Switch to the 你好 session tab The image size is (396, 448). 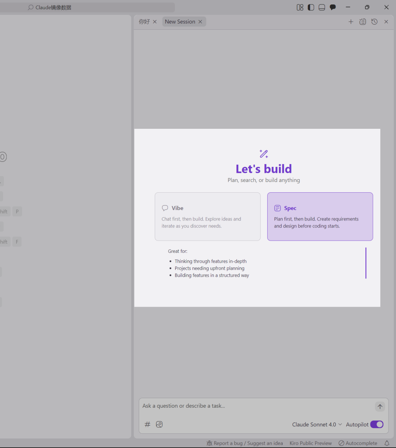pyautogui.click(x=144, y=22)
